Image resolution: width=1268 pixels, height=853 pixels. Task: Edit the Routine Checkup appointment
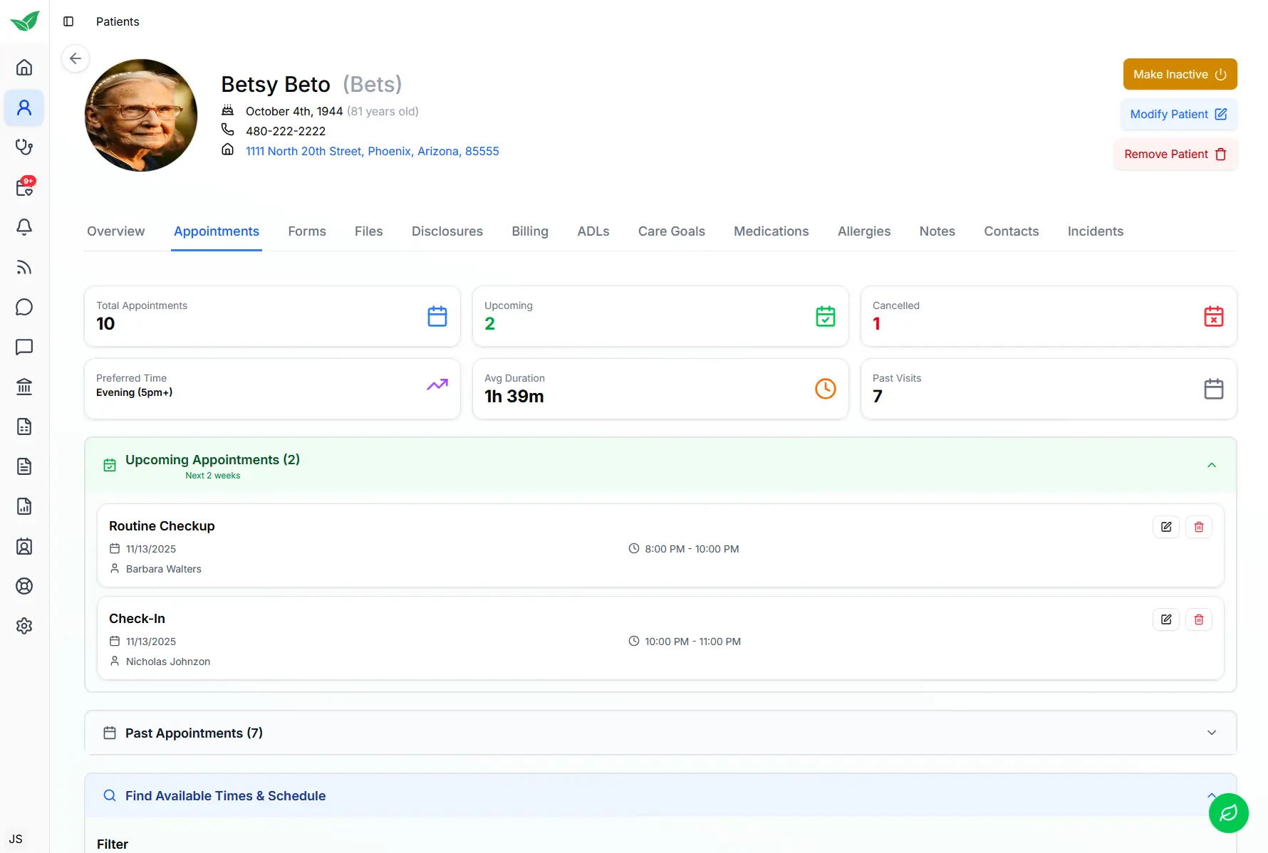pyautogui.click(x=1166, y=527)
